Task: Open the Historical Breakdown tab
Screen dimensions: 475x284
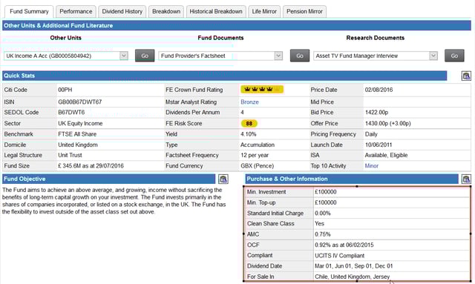Action: click(216, 12)
